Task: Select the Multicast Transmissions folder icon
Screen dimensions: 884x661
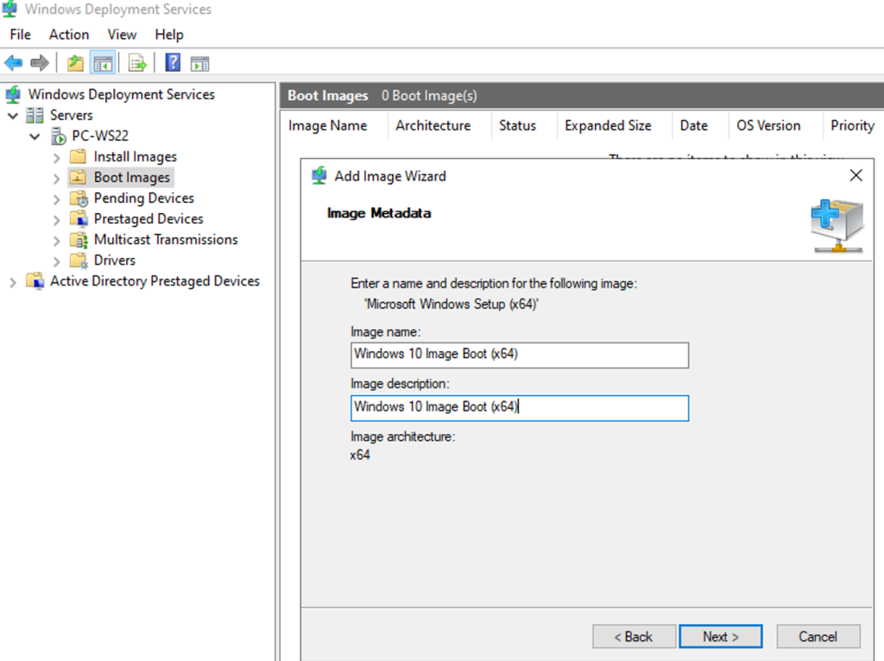Action: click(79, 240)
